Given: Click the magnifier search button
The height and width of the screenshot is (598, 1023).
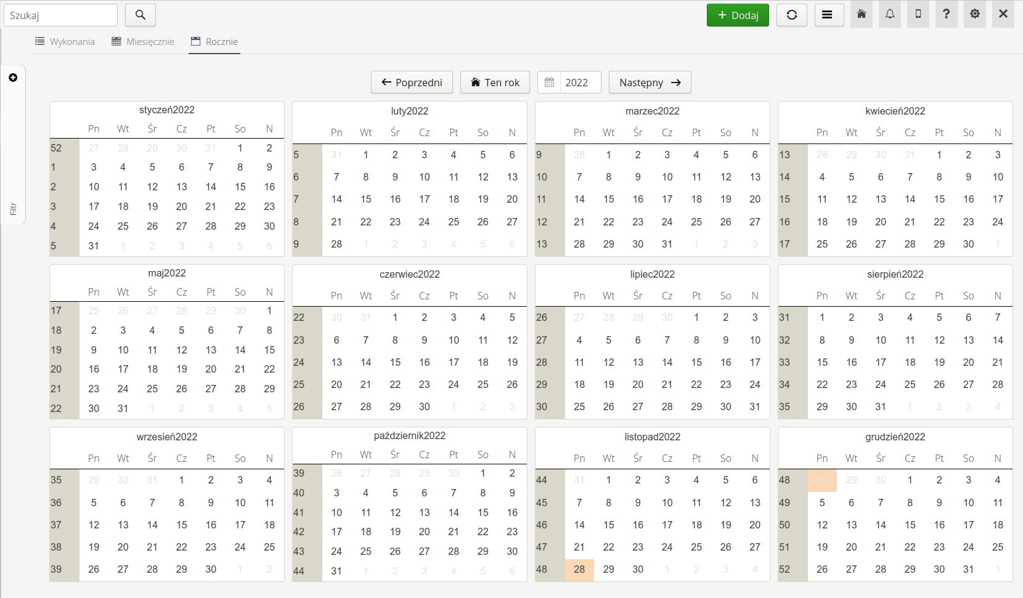Looking at the screenshot, I should [141, 15].
